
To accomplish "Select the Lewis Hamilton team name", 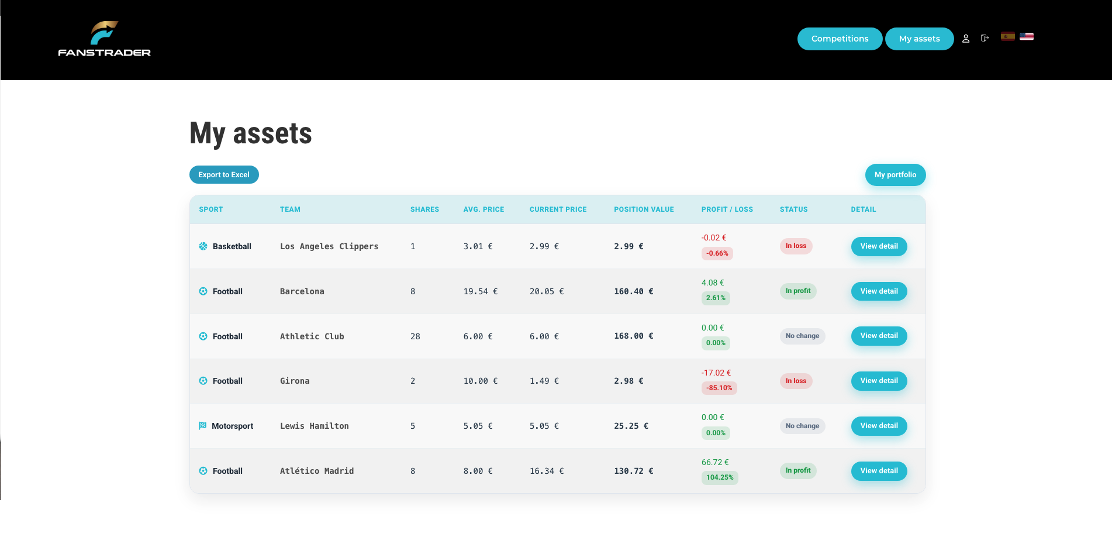I will [315, 426].
